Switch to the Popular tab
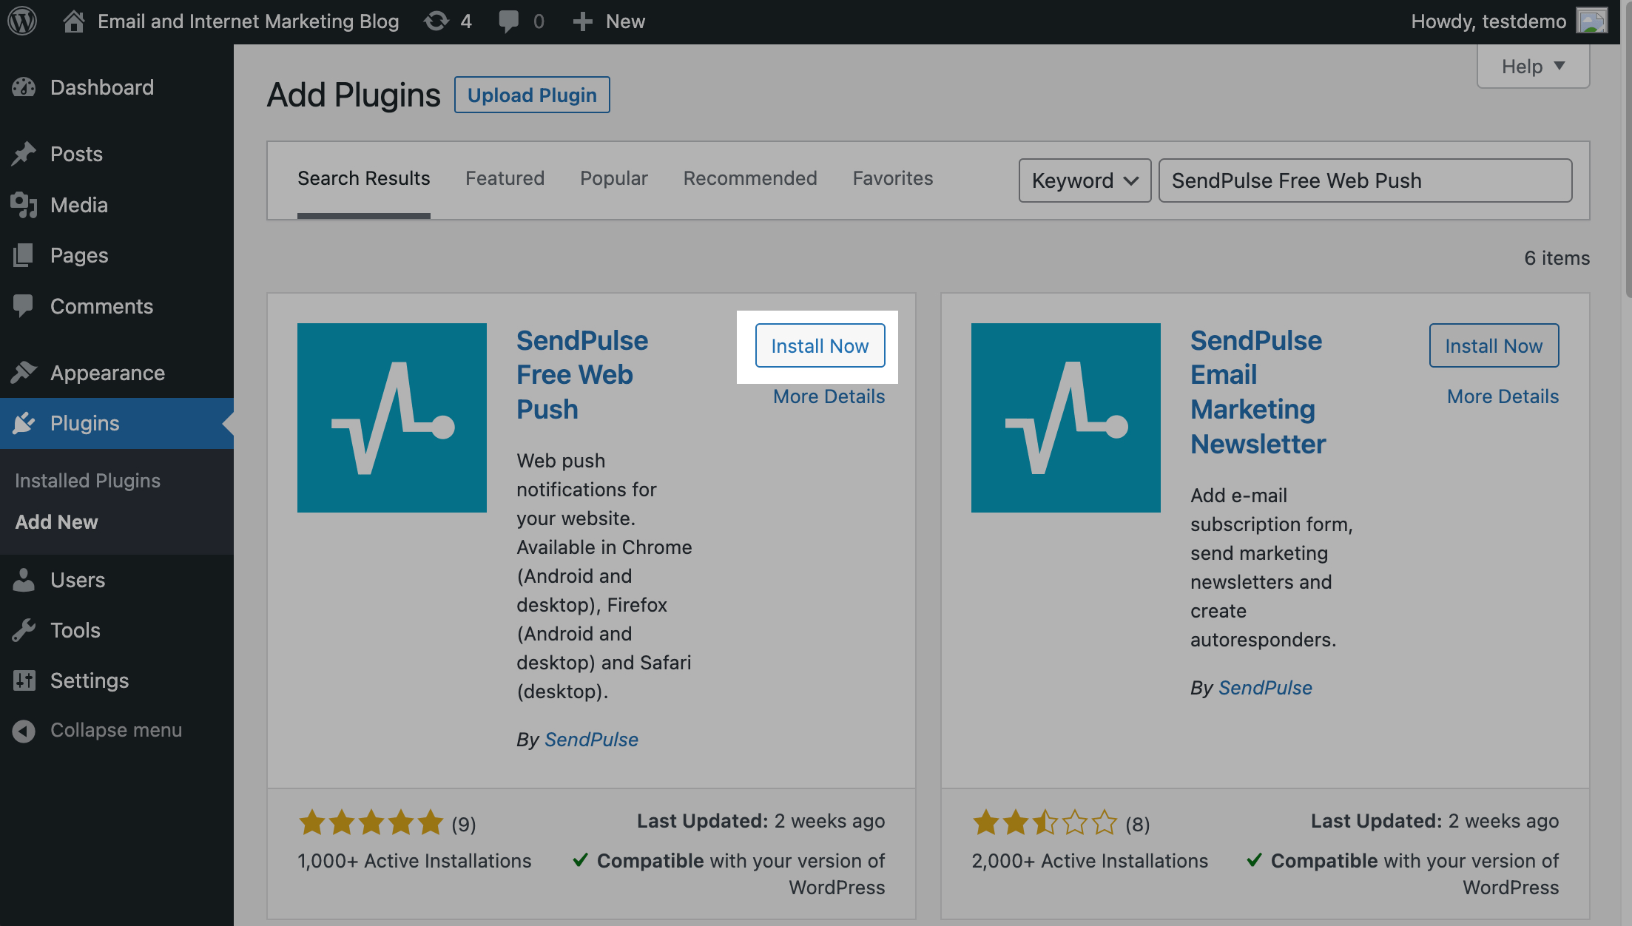Image resolution: width=1632 pixels, height=926 pixels. (x=613, y=178)
